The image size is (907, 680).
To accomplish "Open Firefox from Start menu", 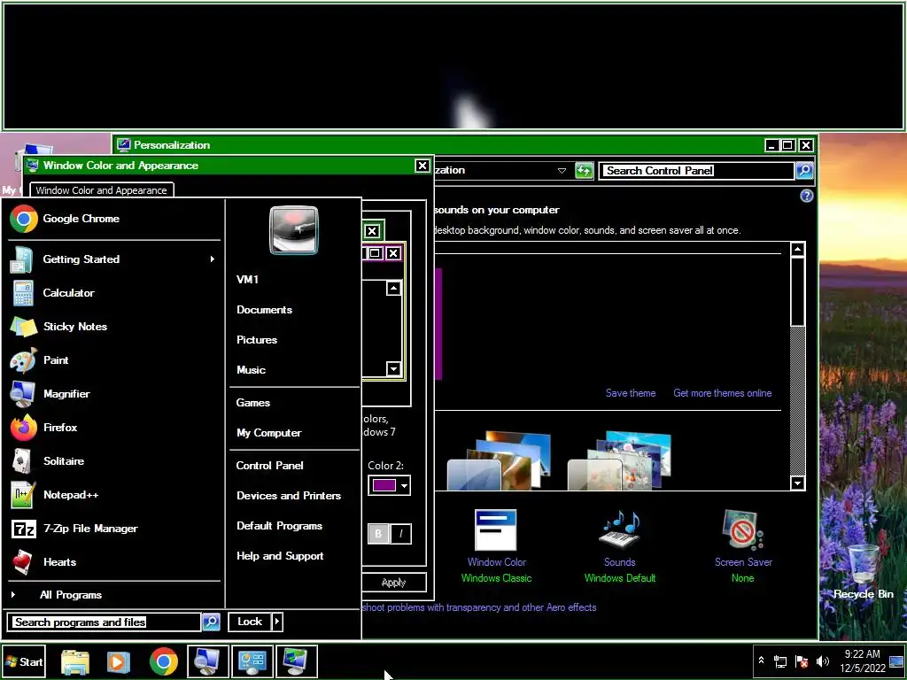I will click(114, 428).
